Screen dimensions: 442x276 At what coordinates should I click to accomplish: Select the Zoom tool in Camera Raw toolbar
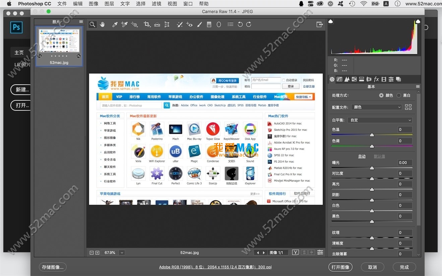click(92, 24)
